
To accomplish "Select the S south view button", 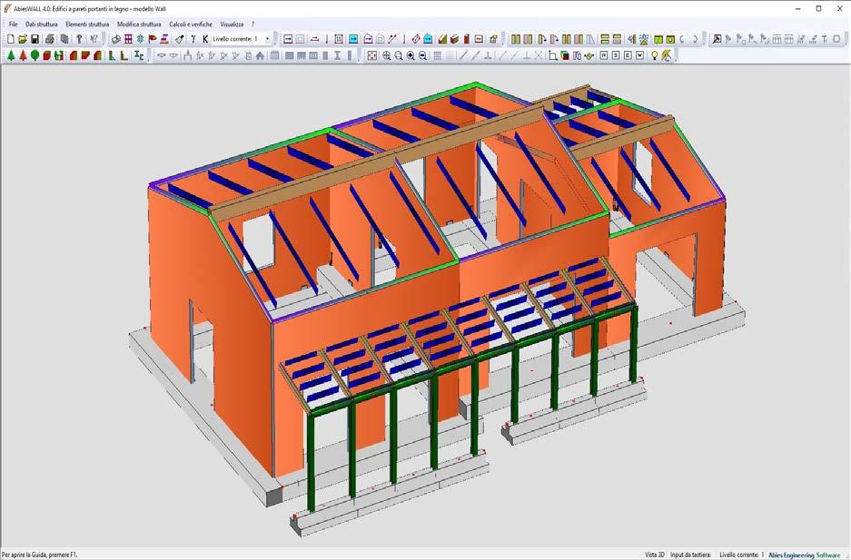I will tap(616, 55).
